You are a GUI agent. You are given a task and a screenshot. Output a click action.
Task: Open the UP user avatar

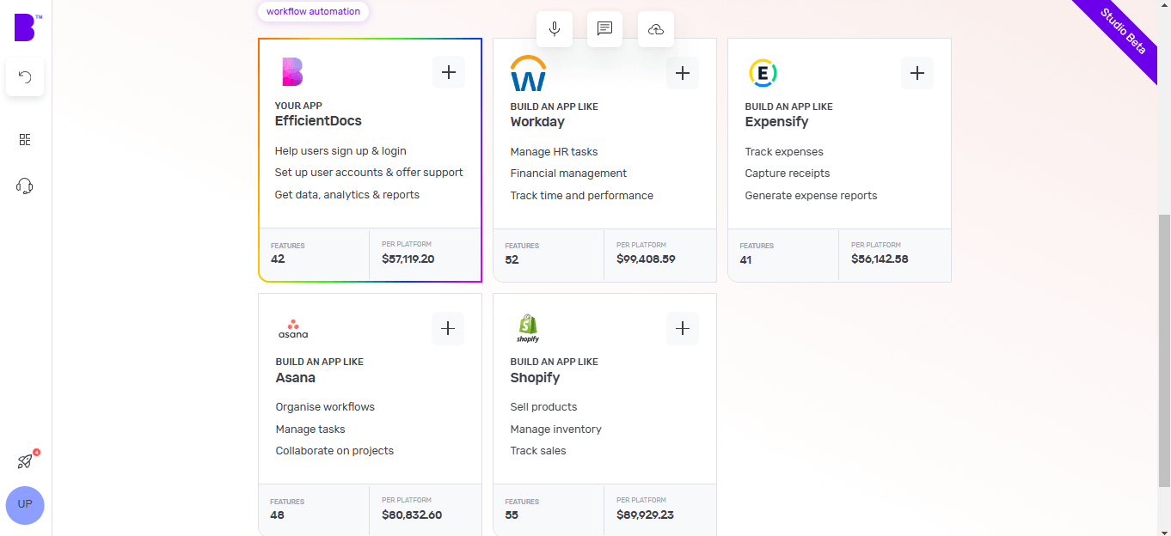pyautogui.click(x=25, y=504)
